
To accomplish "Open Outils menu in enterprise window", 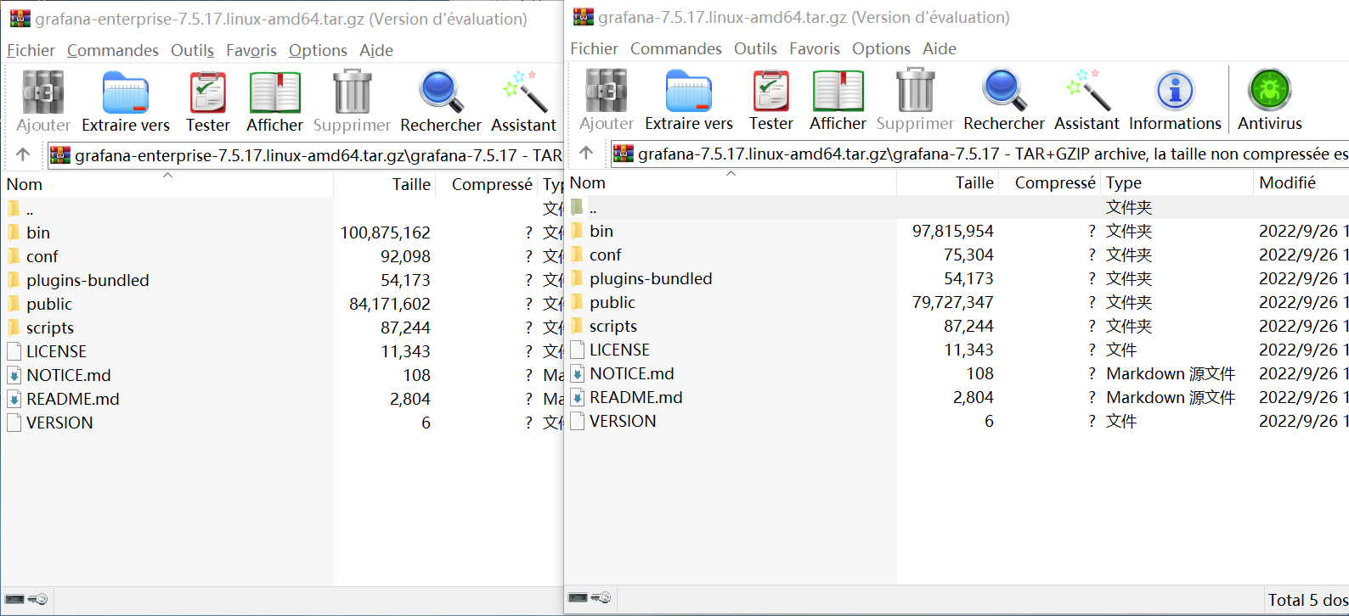I will (192, 50).
